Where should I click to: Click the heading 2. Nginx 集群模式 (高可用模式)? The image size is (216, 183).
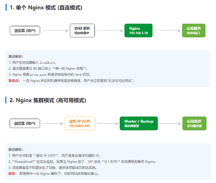point(48,100)
